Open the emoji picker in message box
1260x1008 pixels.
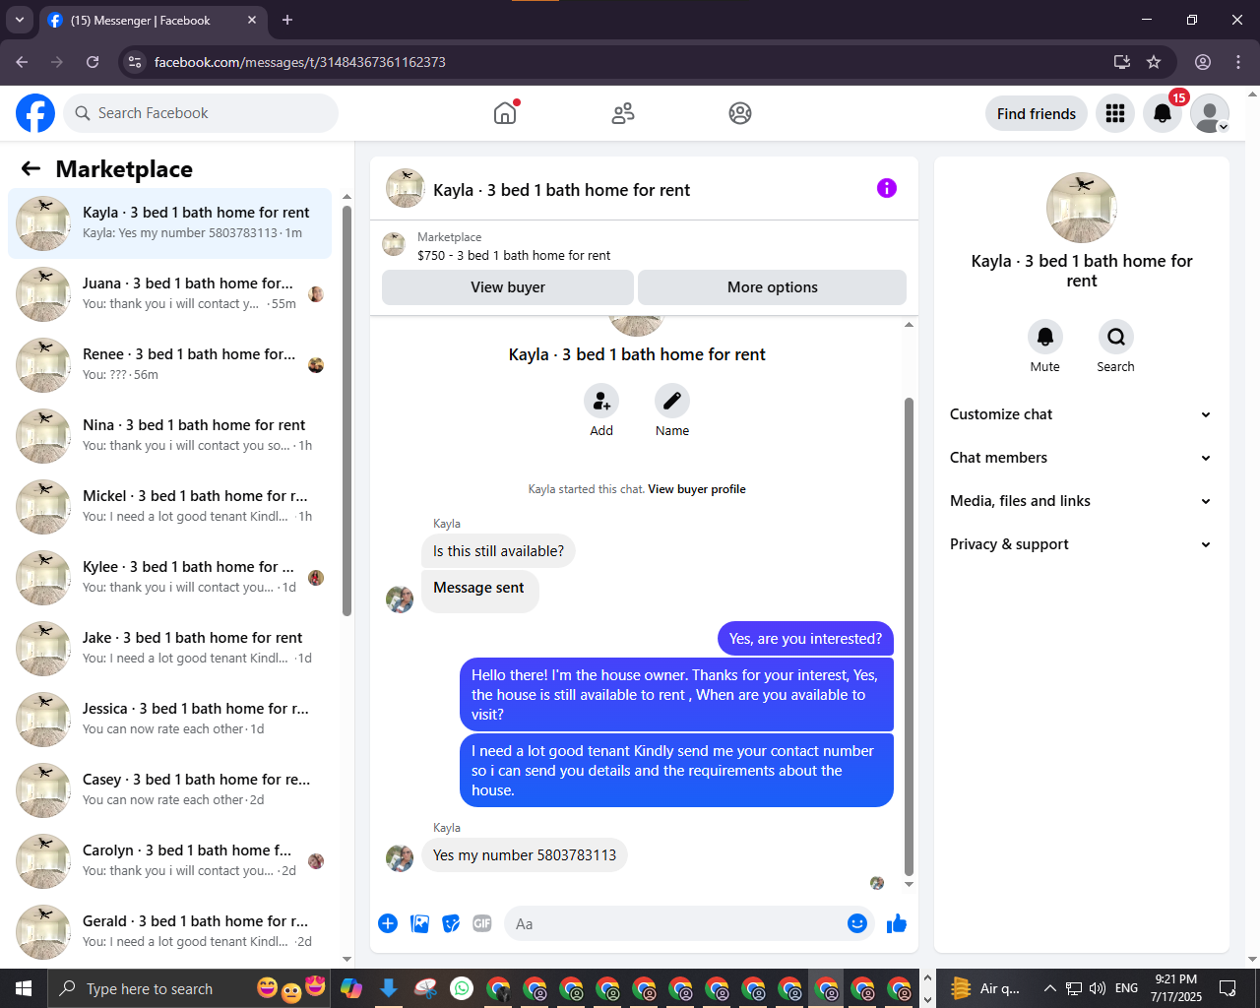point(857,923)
